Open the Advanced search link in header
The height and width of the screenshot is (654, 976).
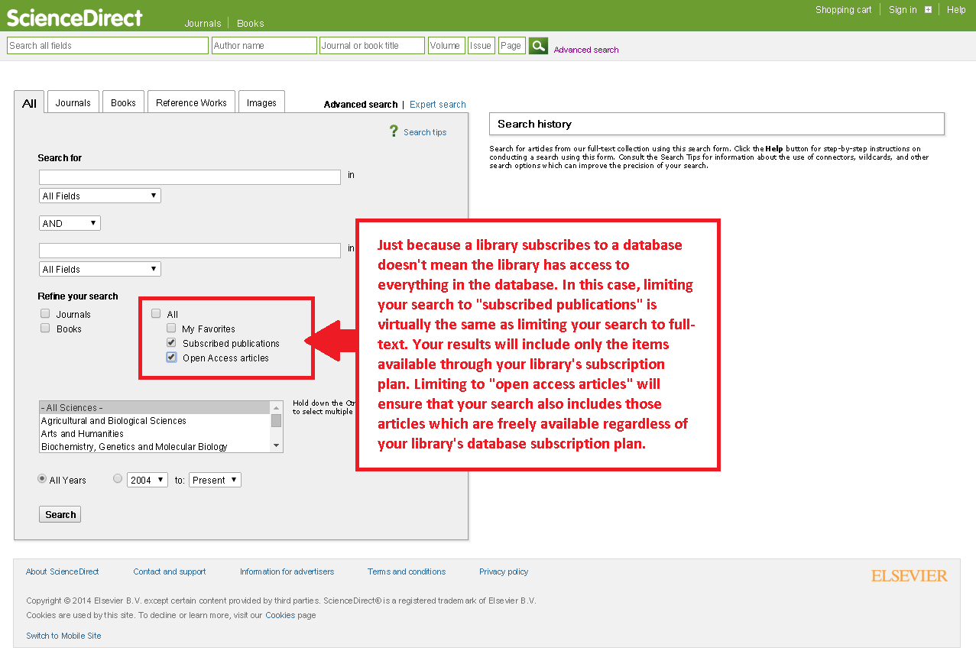586,50
